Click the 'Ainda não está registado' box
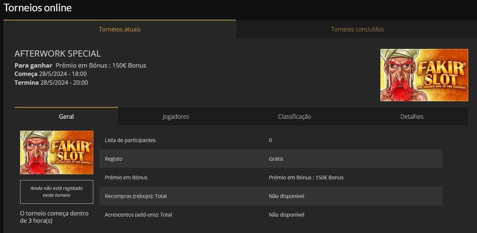The height and width of the screenshot is (233, 477). 57,192
